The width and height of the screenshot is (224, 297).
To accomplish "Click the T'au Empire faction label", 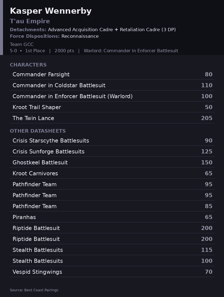I will [x=30, y=21].
